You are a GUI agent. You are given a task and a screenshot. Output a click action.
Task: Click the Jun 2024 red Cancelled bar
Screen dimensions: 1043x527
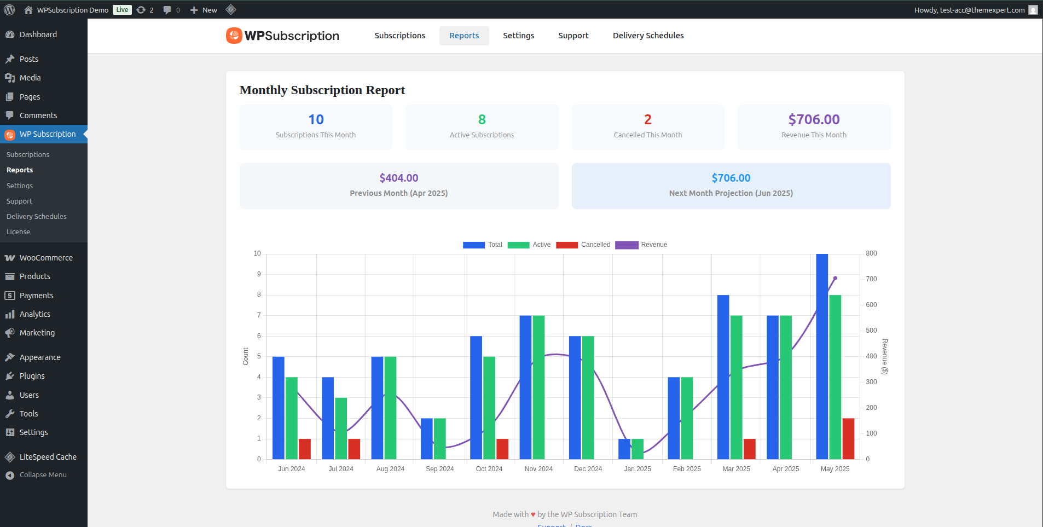(305, 449)
